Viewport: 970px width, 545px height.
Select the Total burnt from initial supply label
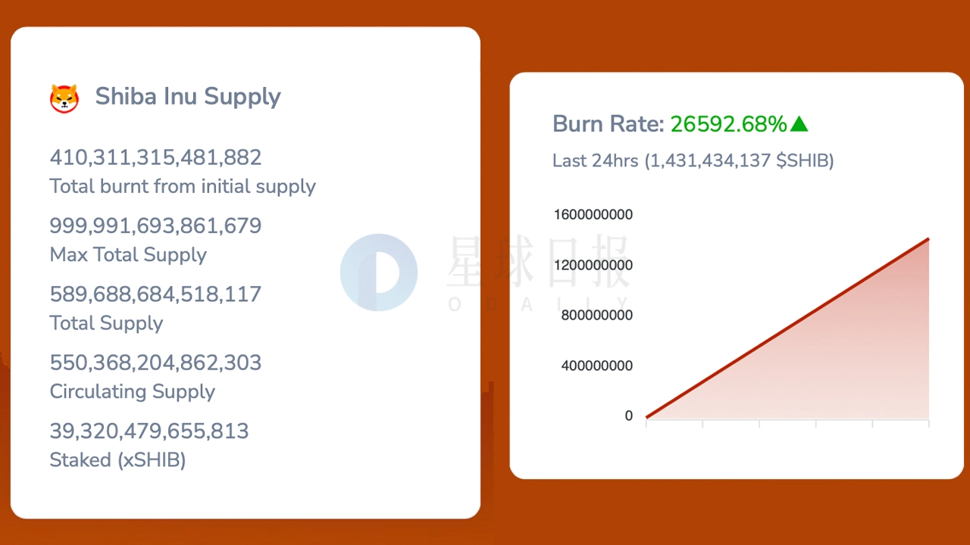(183, 186)
